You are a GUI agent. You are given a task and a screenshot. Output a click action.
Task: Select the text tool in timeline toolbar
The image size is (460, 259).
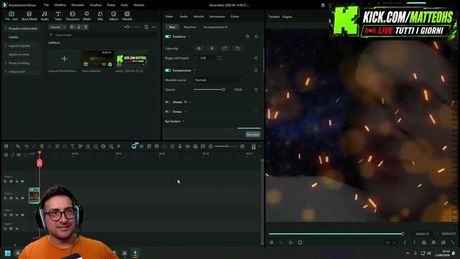point(73,146)
